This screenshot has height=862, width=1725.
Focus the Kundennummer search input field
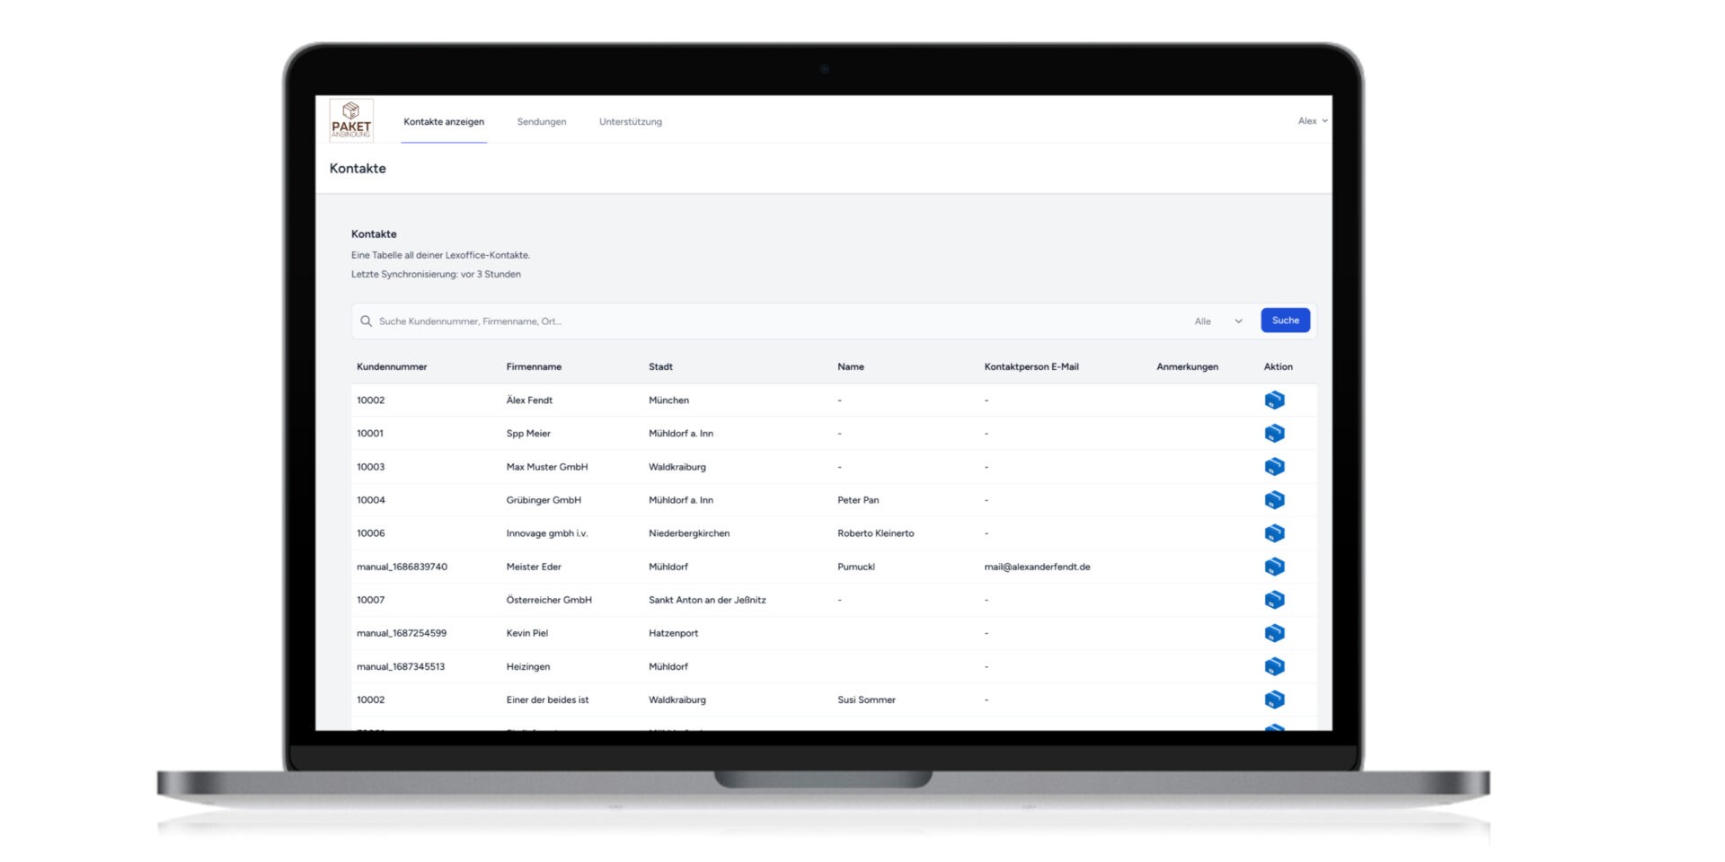[773, 321]
